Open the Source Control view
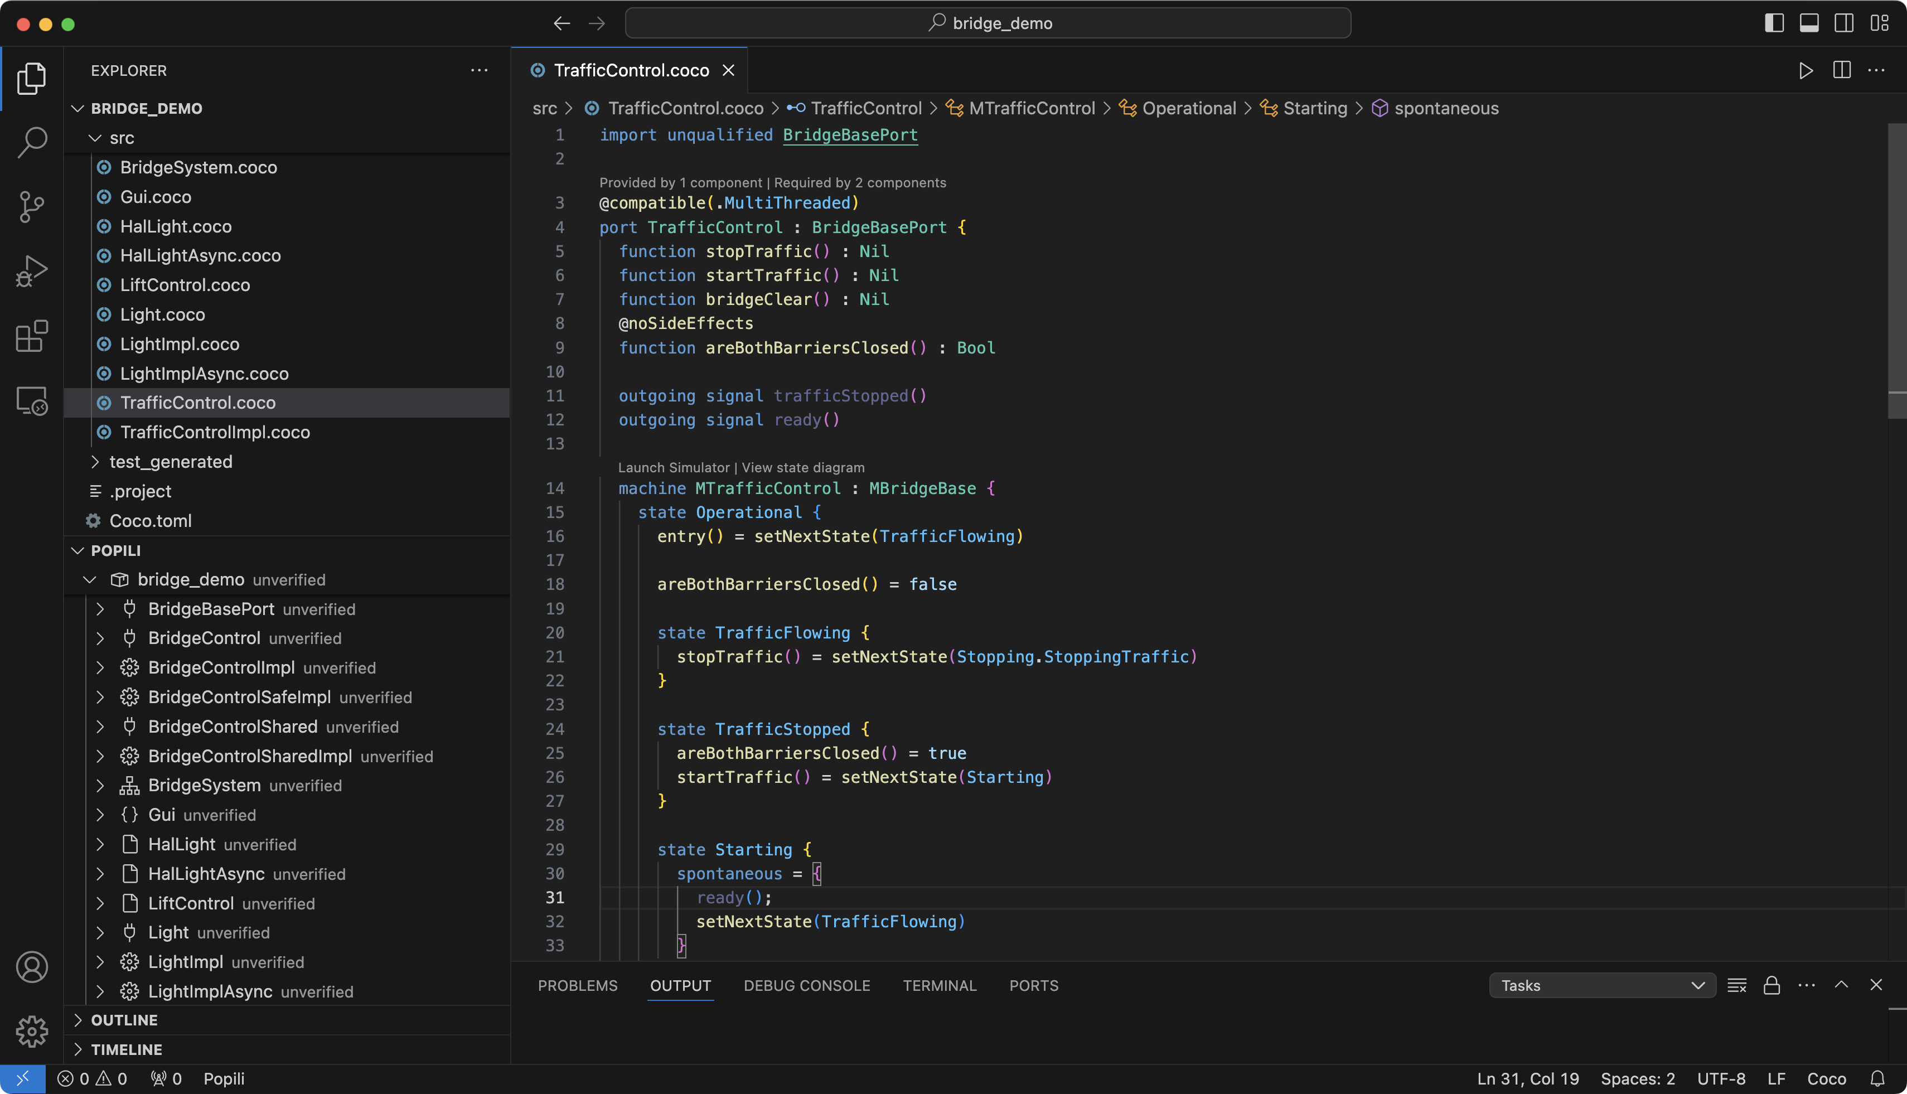This screenshot has height=1094, width=1907. click(32, 207)
